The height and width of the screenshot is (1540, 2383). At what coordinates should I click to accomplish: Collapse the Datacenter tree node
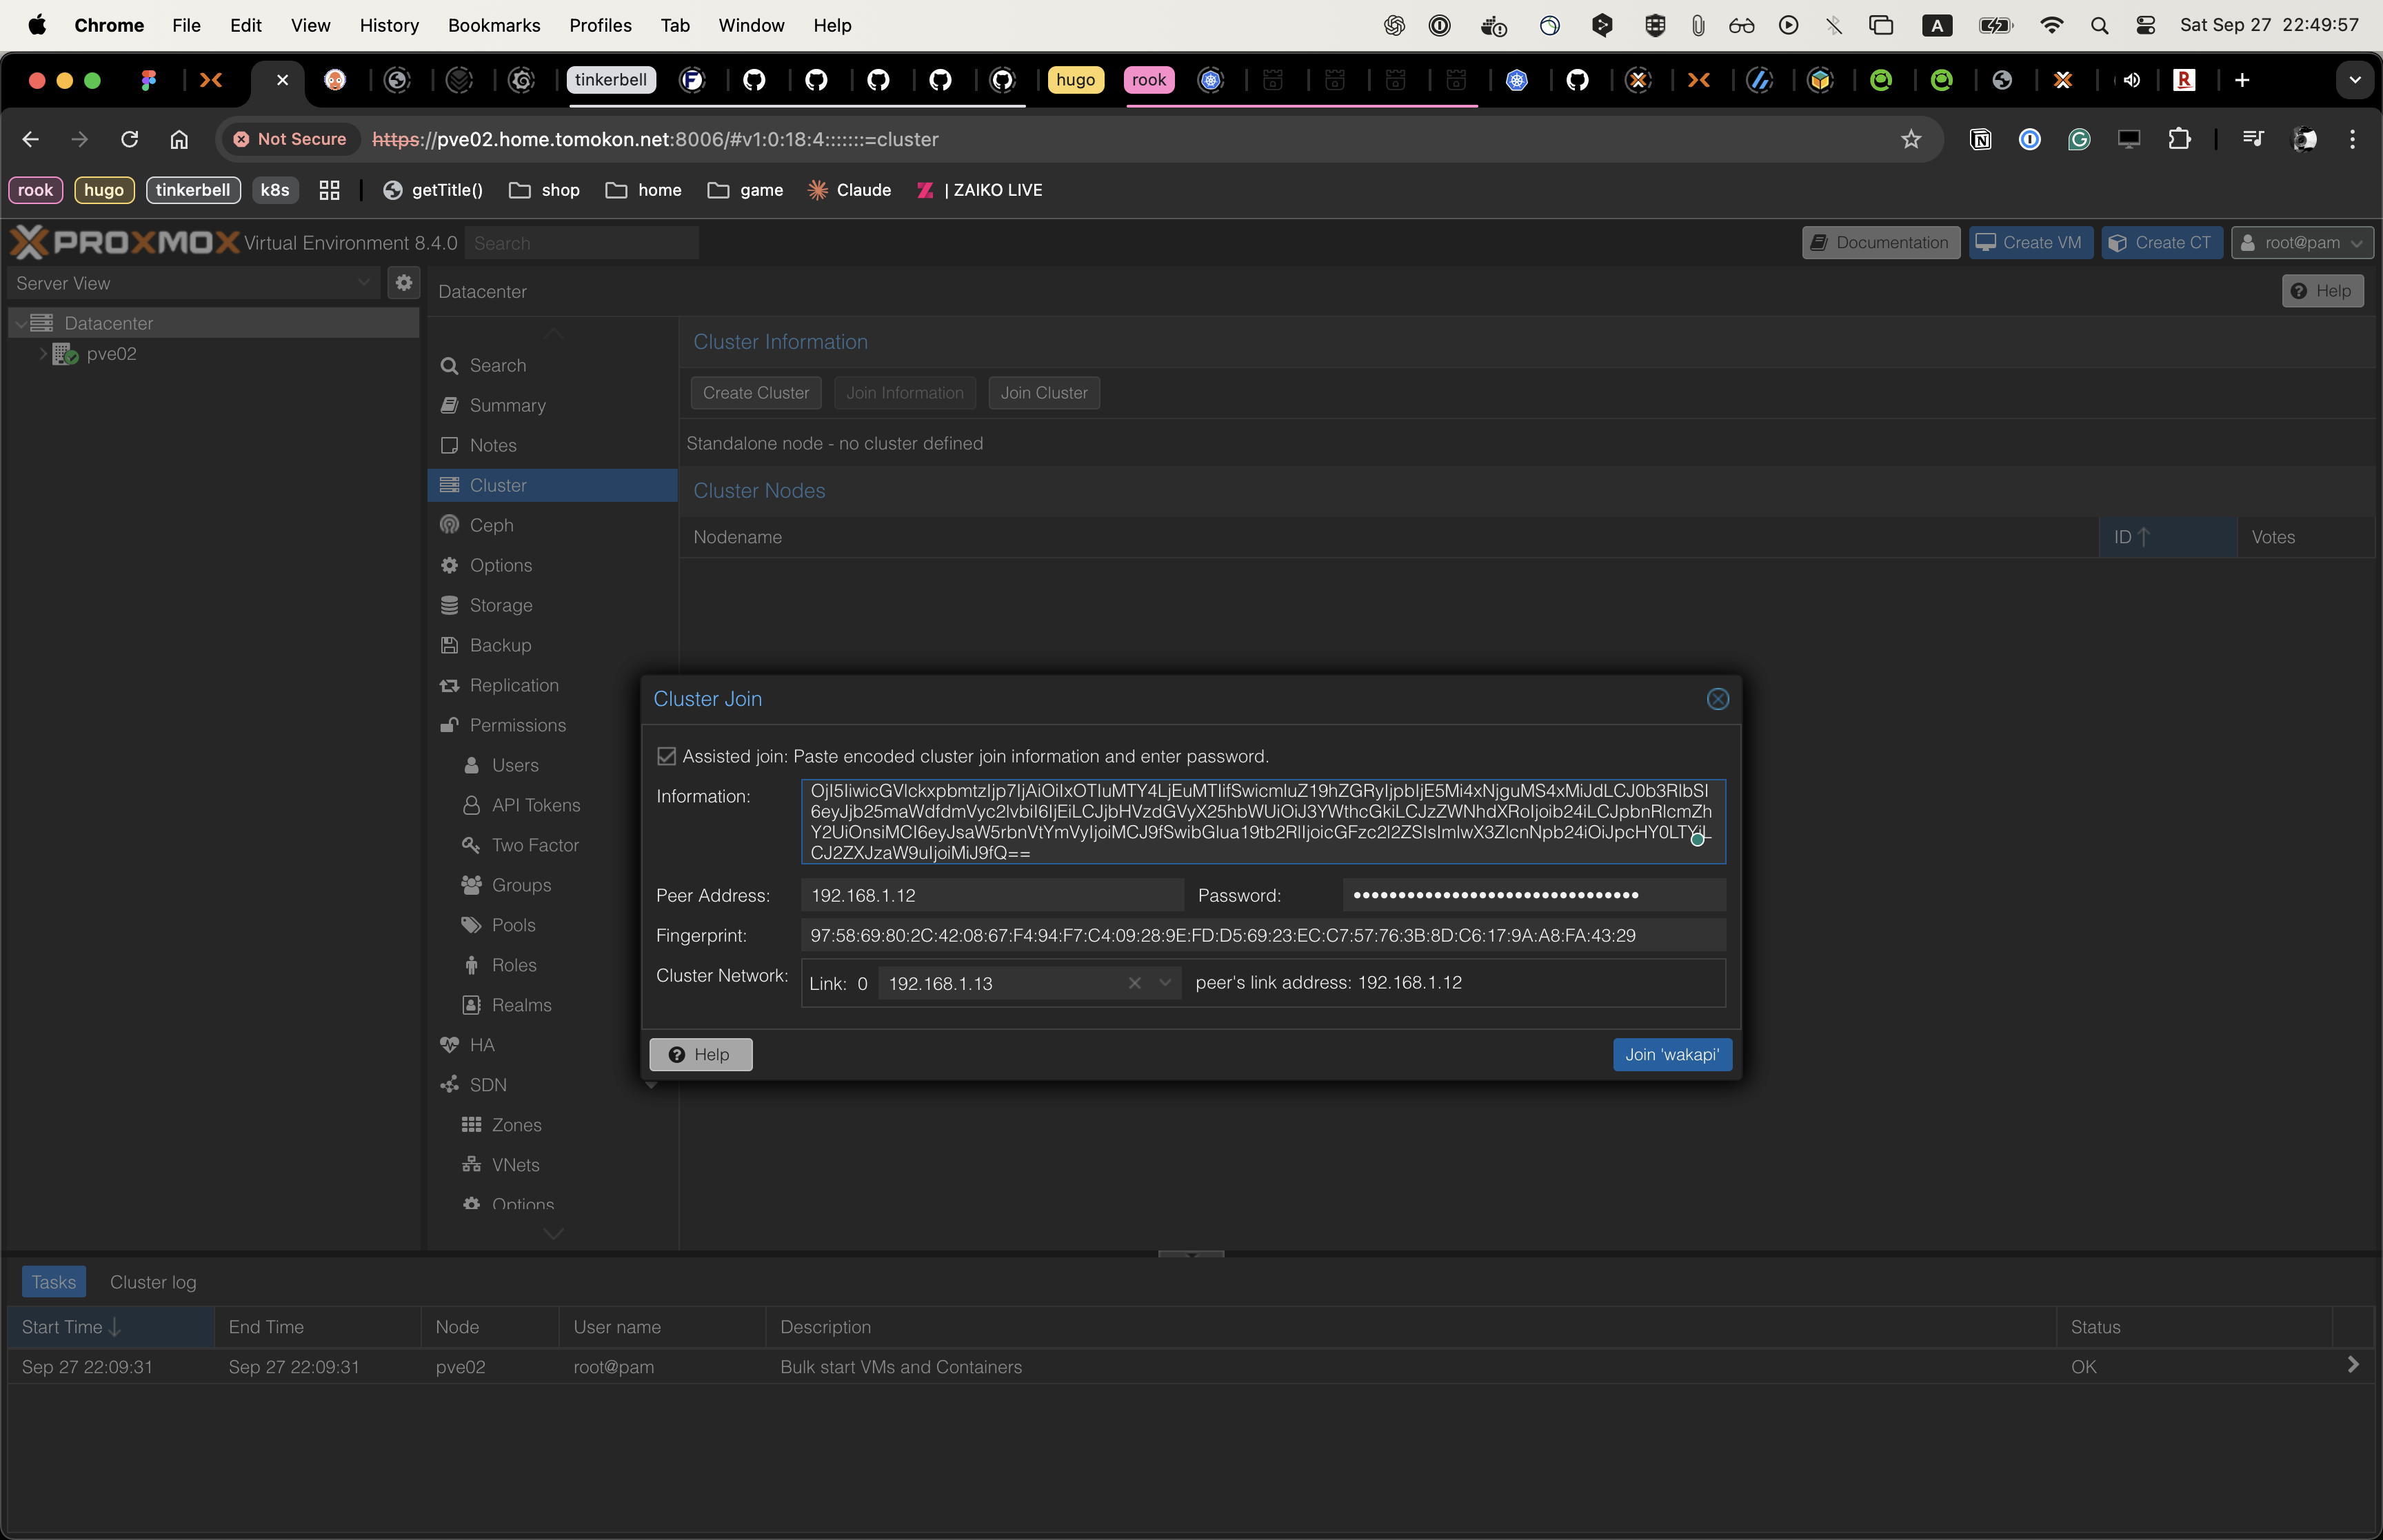(21, 323)
